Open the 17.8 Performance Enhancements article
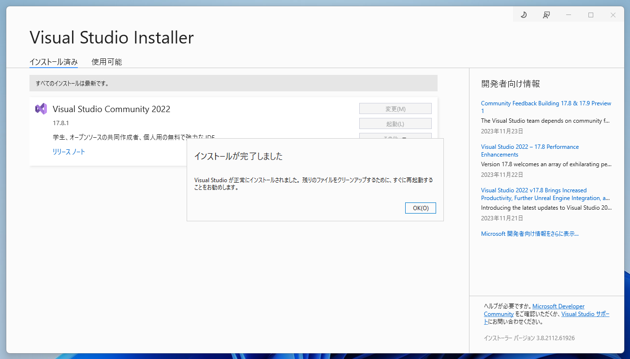The height and width of the screenshot is (359, 630). (x=530, y=150)
